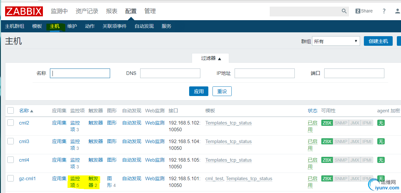Go to the 服务 submenu

pyautogui.click(x=167, y=26)
